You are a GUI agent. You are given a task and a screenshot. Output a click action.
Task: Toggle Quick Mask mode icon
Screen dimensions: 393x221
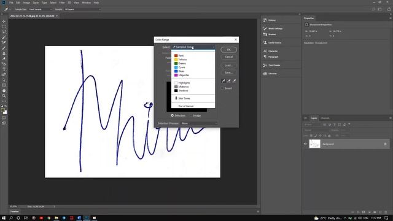coord(4,118)
